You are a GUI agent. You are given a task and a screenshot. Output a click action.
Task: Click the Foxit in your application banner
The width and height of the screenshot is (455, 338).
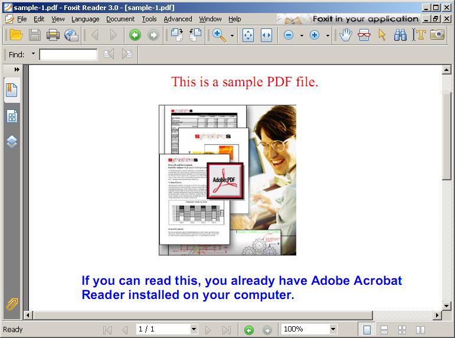(348, 19)
